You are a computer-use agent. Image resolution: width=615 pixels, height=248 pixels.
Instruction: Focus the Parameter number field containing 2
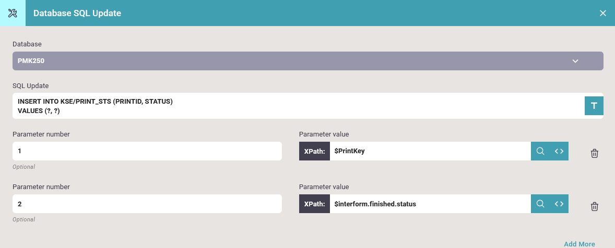tap(147, 204)
